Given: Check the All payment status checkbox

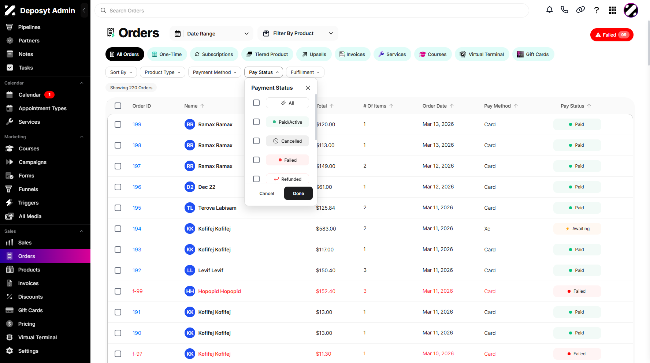Looking at the screenshot, I should pyautogui.click(x=256, y=103).
